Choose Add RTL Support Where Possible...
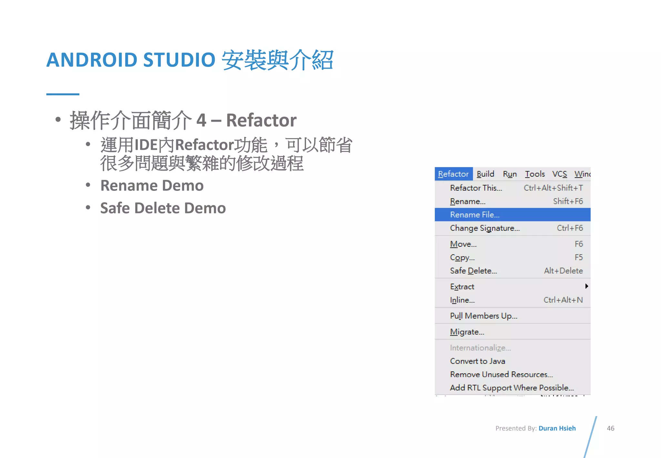Viewport: 661px width, 458px height. click(x=513, y=388)
